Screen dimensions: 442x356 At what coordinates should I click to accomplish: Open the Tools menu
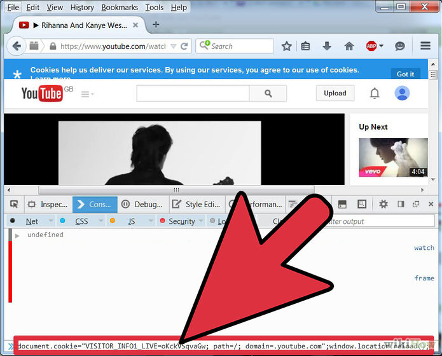(154, 8)
